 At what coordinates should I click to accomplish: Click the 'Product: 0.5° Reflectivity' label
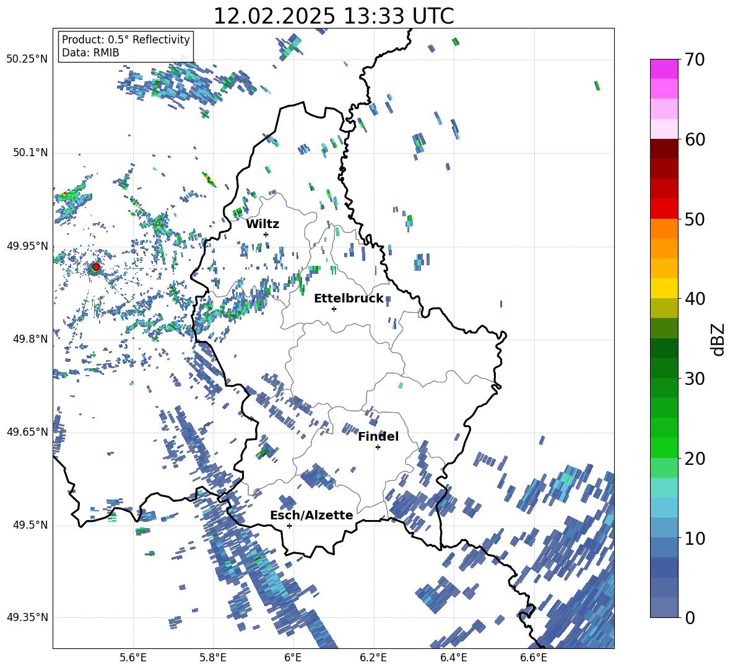126,40
